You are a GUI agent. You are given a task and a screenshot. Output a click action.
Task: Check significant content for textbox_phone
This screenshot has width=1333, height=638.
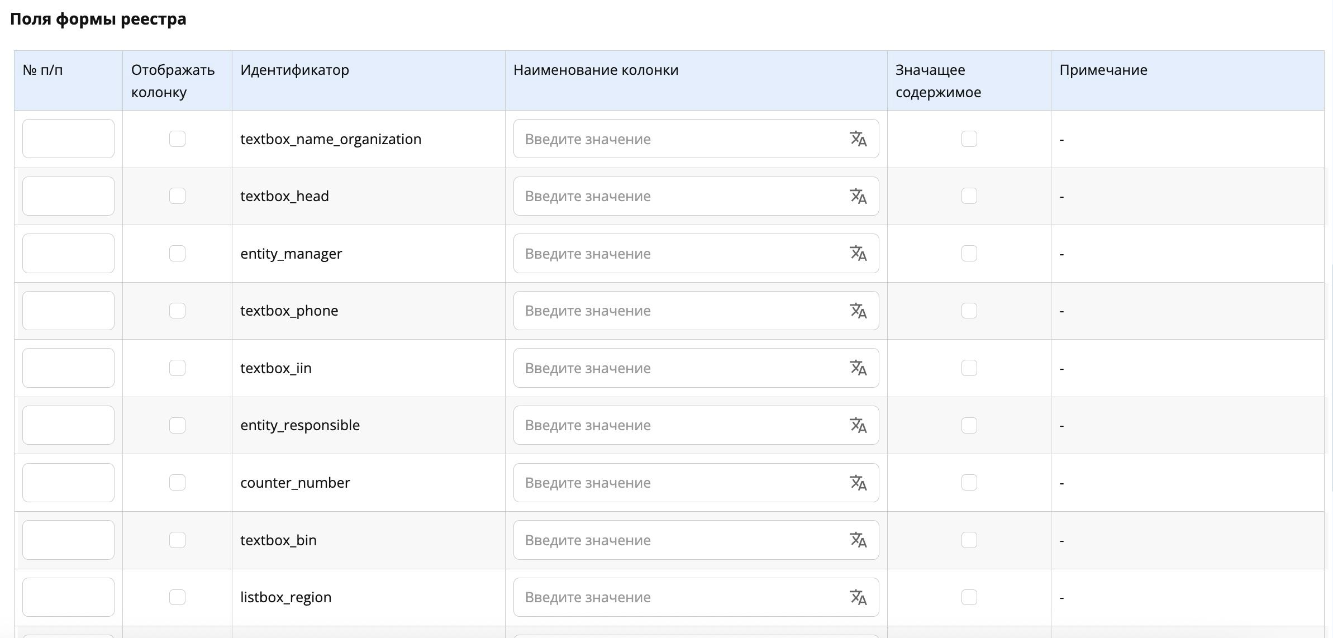969,311
